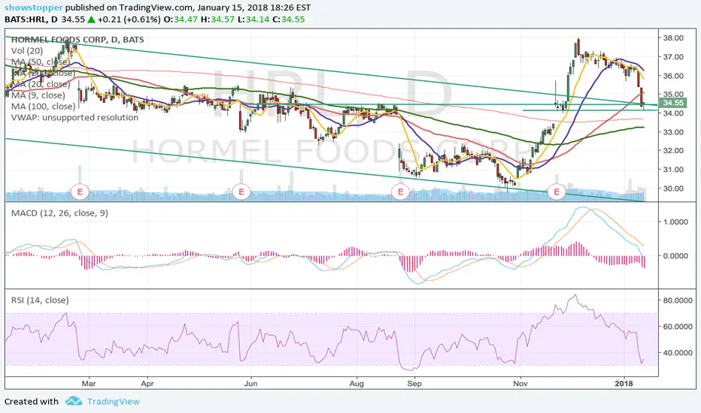The width and height of the screenshot is (701, 413).
Task: Click the 0.0000 MACD axis label
Action: click(675, 256)
